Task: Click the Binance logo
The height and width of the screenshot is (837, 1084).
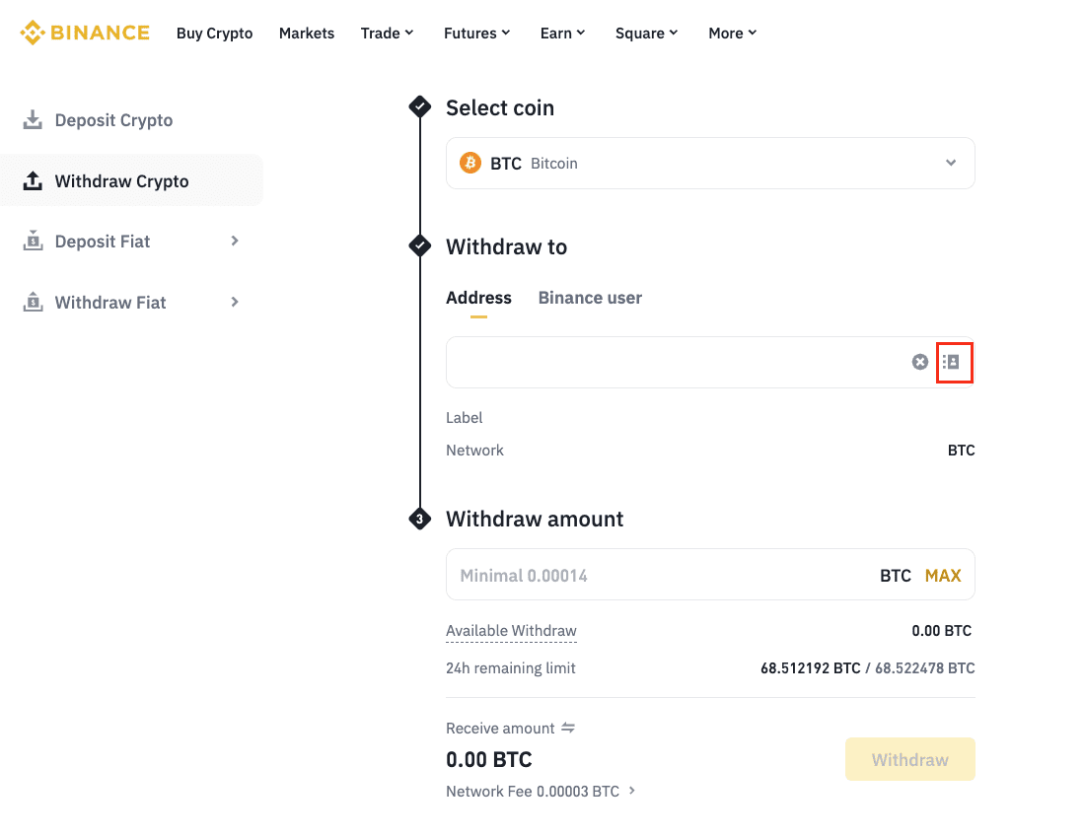Action: pos(85,33)
